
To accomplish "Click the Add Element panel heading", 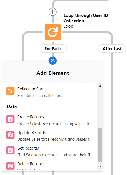I will click(x=53, y=73).
